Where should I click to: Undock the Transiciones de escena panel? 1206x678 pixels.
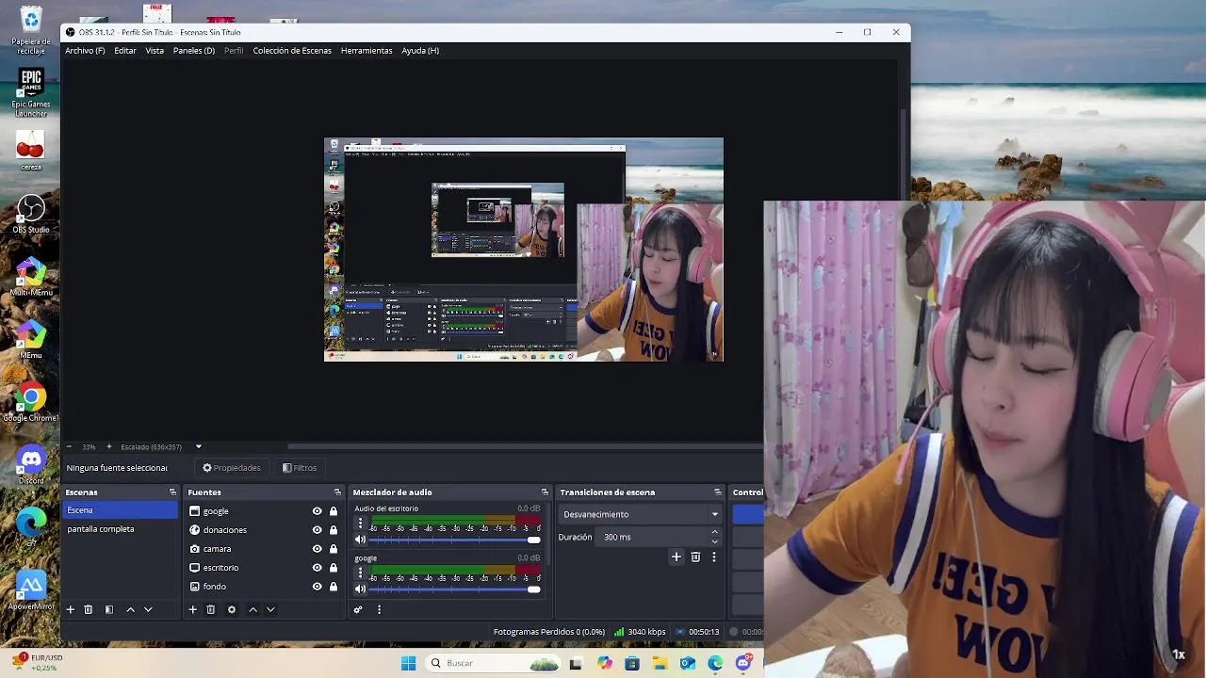click(x=718, y=492)
